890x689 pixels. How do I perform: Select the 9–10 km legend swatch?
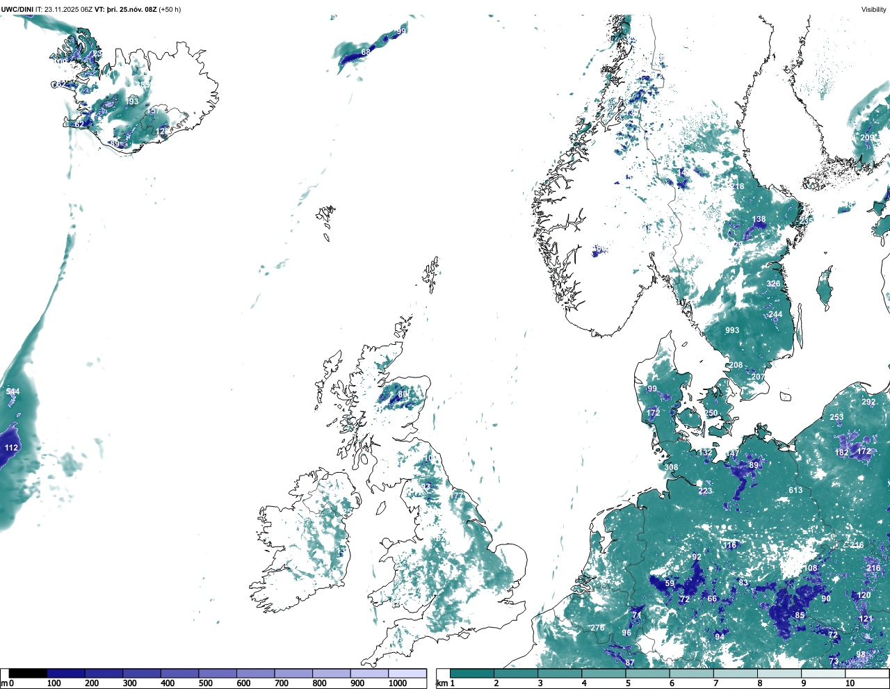[823, 673]
